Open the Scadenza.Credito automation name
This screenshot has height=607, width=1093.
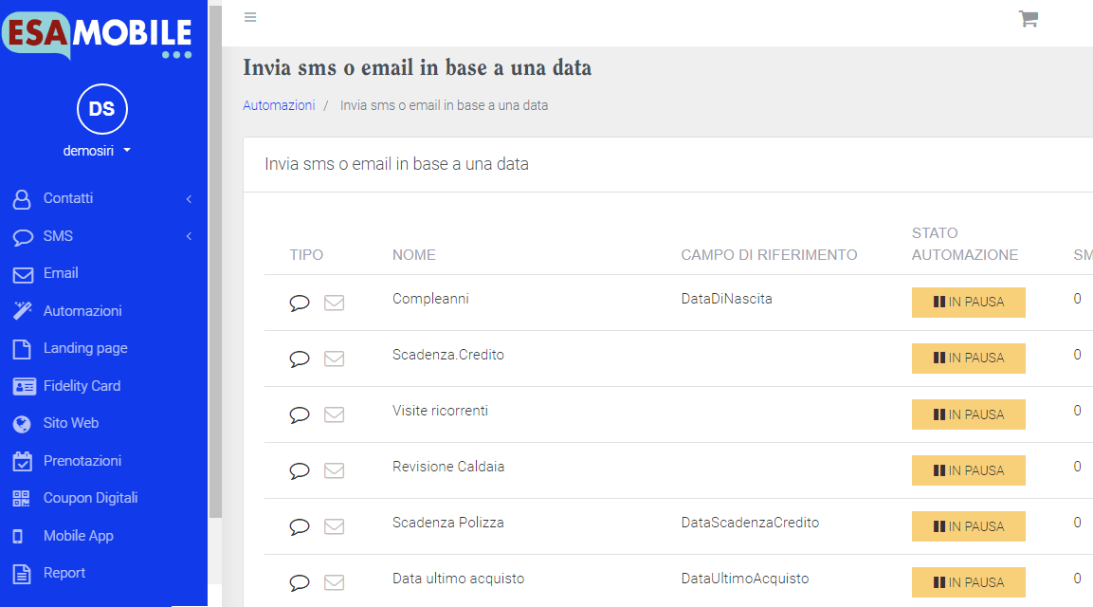coord(448,355)
